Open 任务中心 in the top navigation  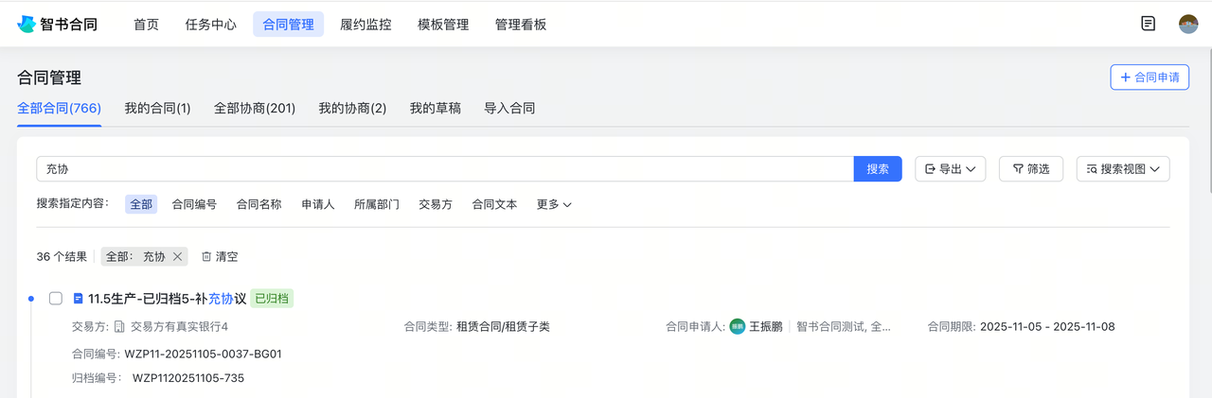tap(211, 25)
